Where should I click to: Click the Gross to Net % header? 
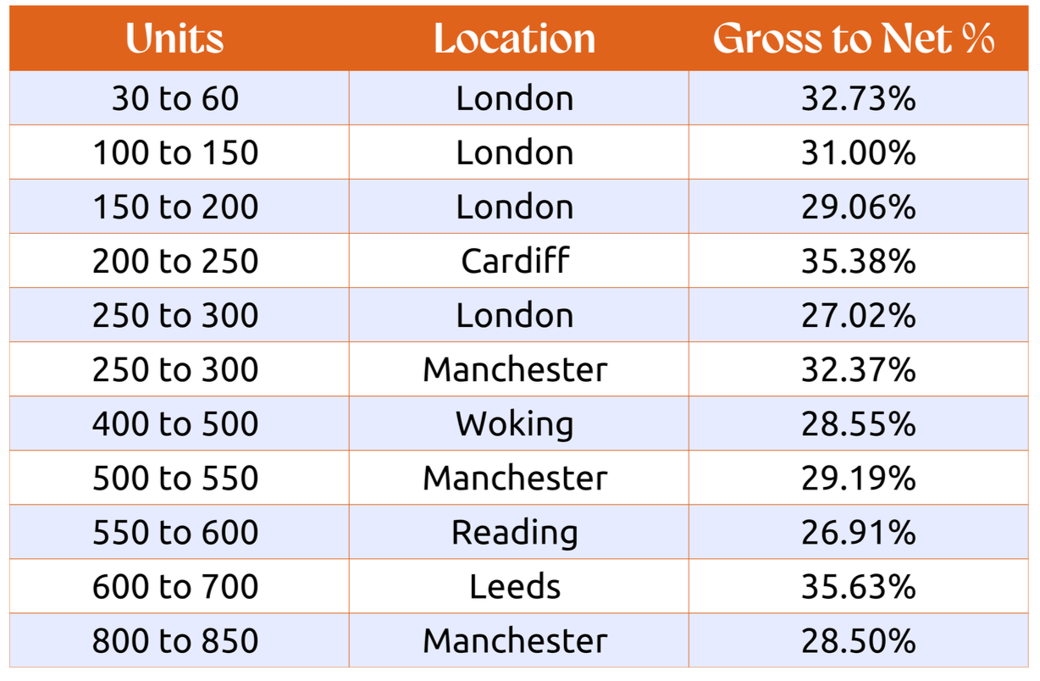point(854,39)
